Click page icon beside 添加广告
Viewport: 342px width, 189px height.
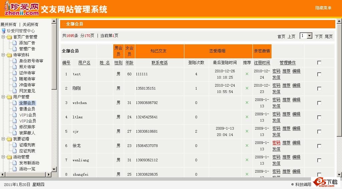click(x=15, y=43)
